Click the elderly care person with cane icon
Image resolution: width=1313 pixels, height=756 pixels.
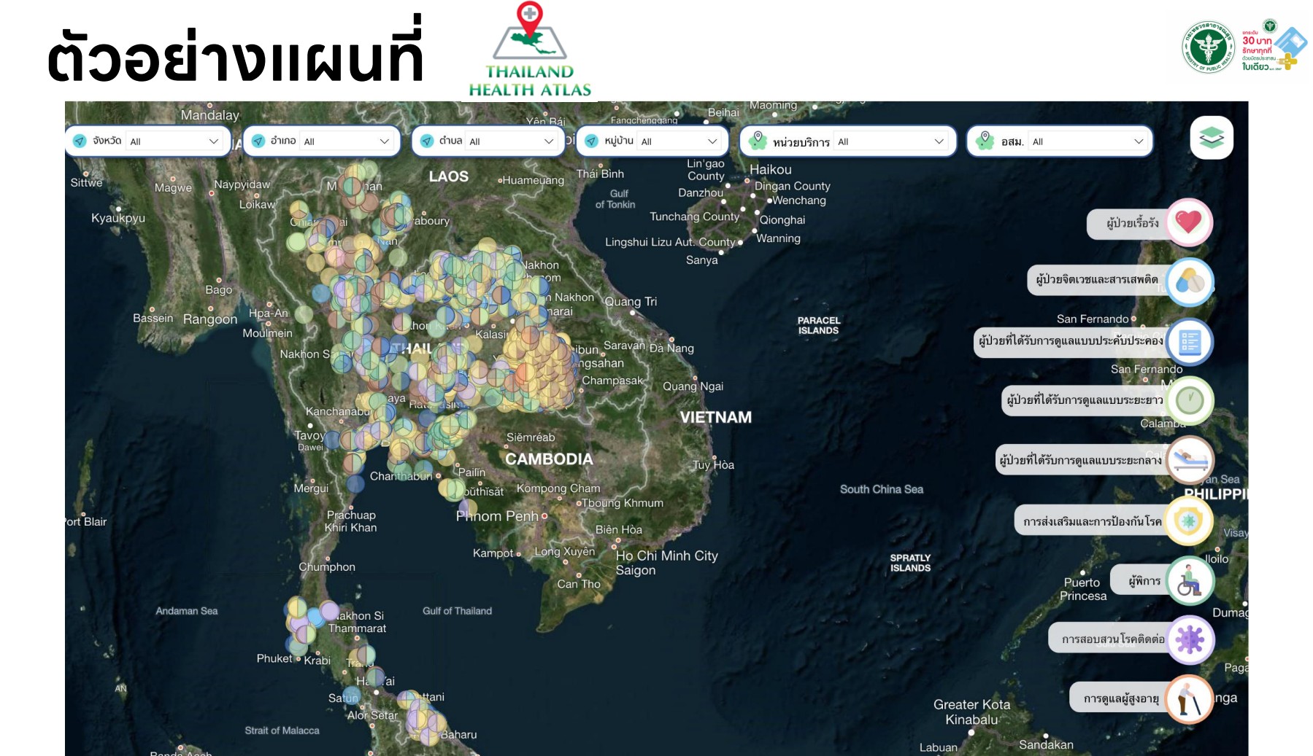[1190, 698]
